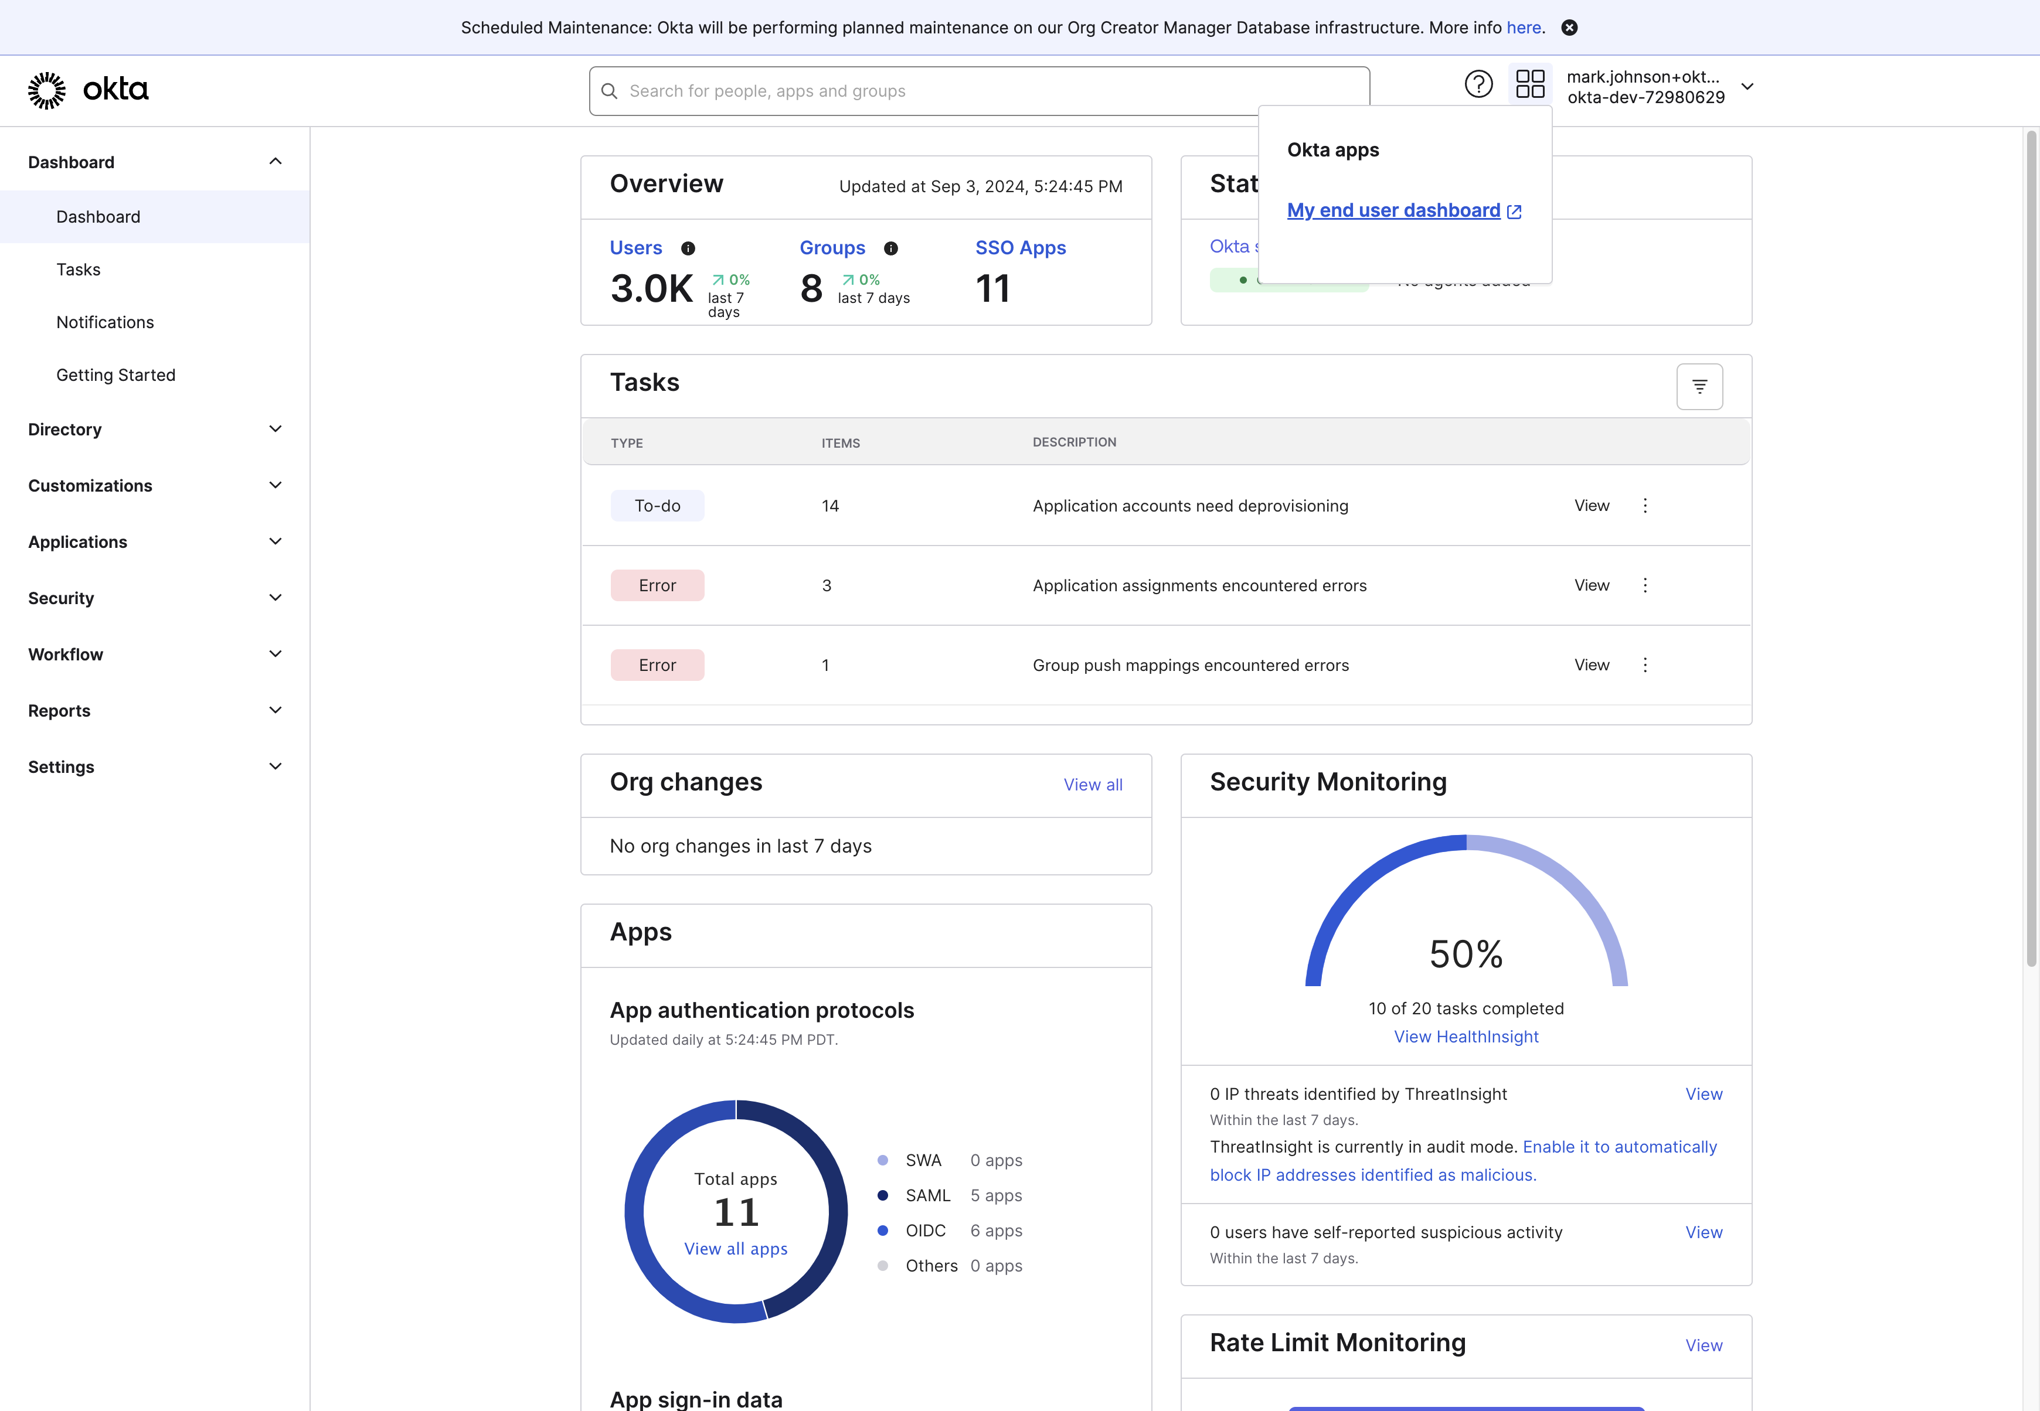
Task: Open the Tasks filter icon button
Action: [1699, 386]
